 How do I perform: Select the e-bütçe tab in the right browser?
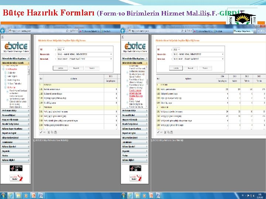(x=243, y=31)
